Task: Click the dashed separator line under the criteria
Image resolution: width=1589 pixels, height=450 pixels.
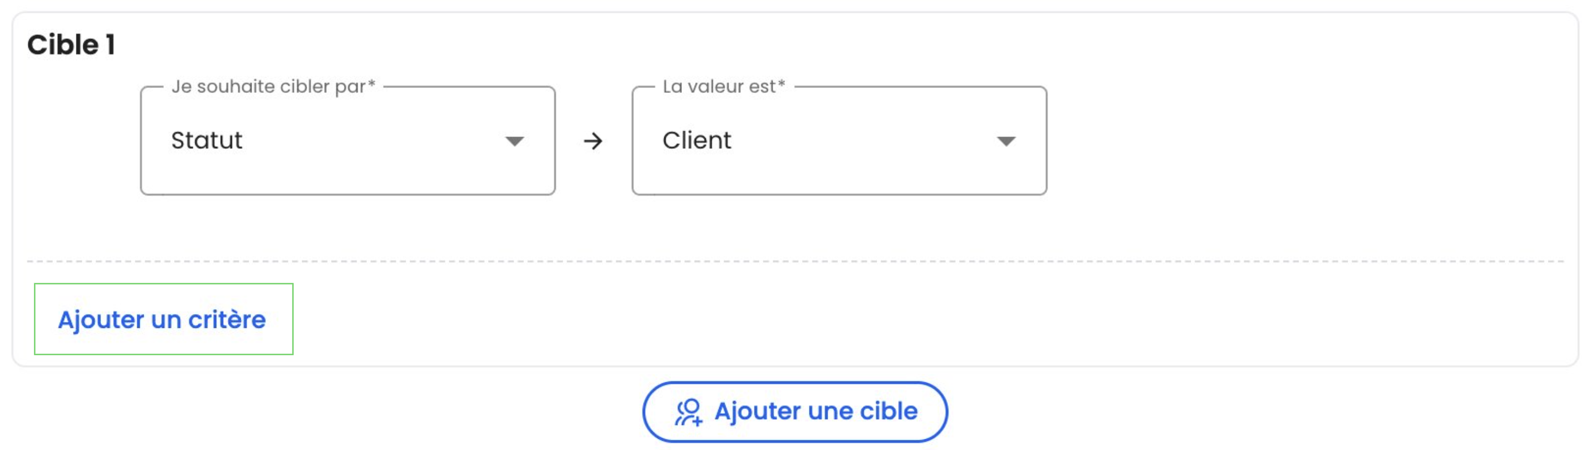Action: coord(795,261)
